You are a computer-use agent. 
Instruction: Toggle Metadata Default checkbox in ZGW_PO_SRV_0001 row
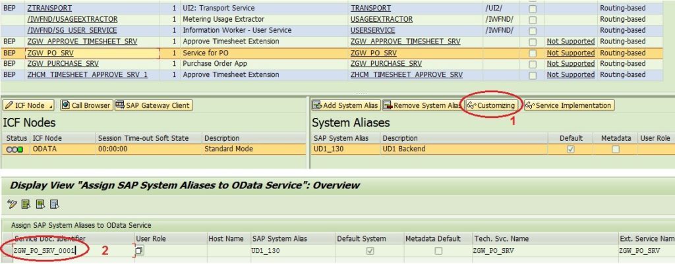(x=438, y=250)
